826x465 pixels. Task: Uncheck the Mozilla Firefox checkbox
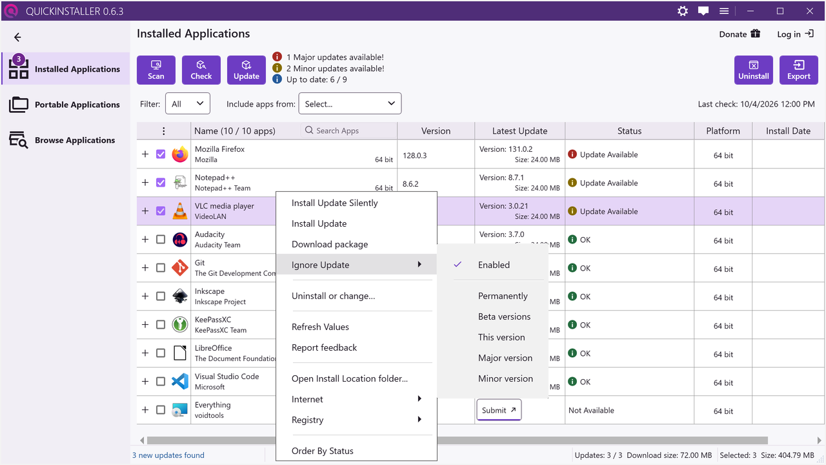(x=161, y=154)
